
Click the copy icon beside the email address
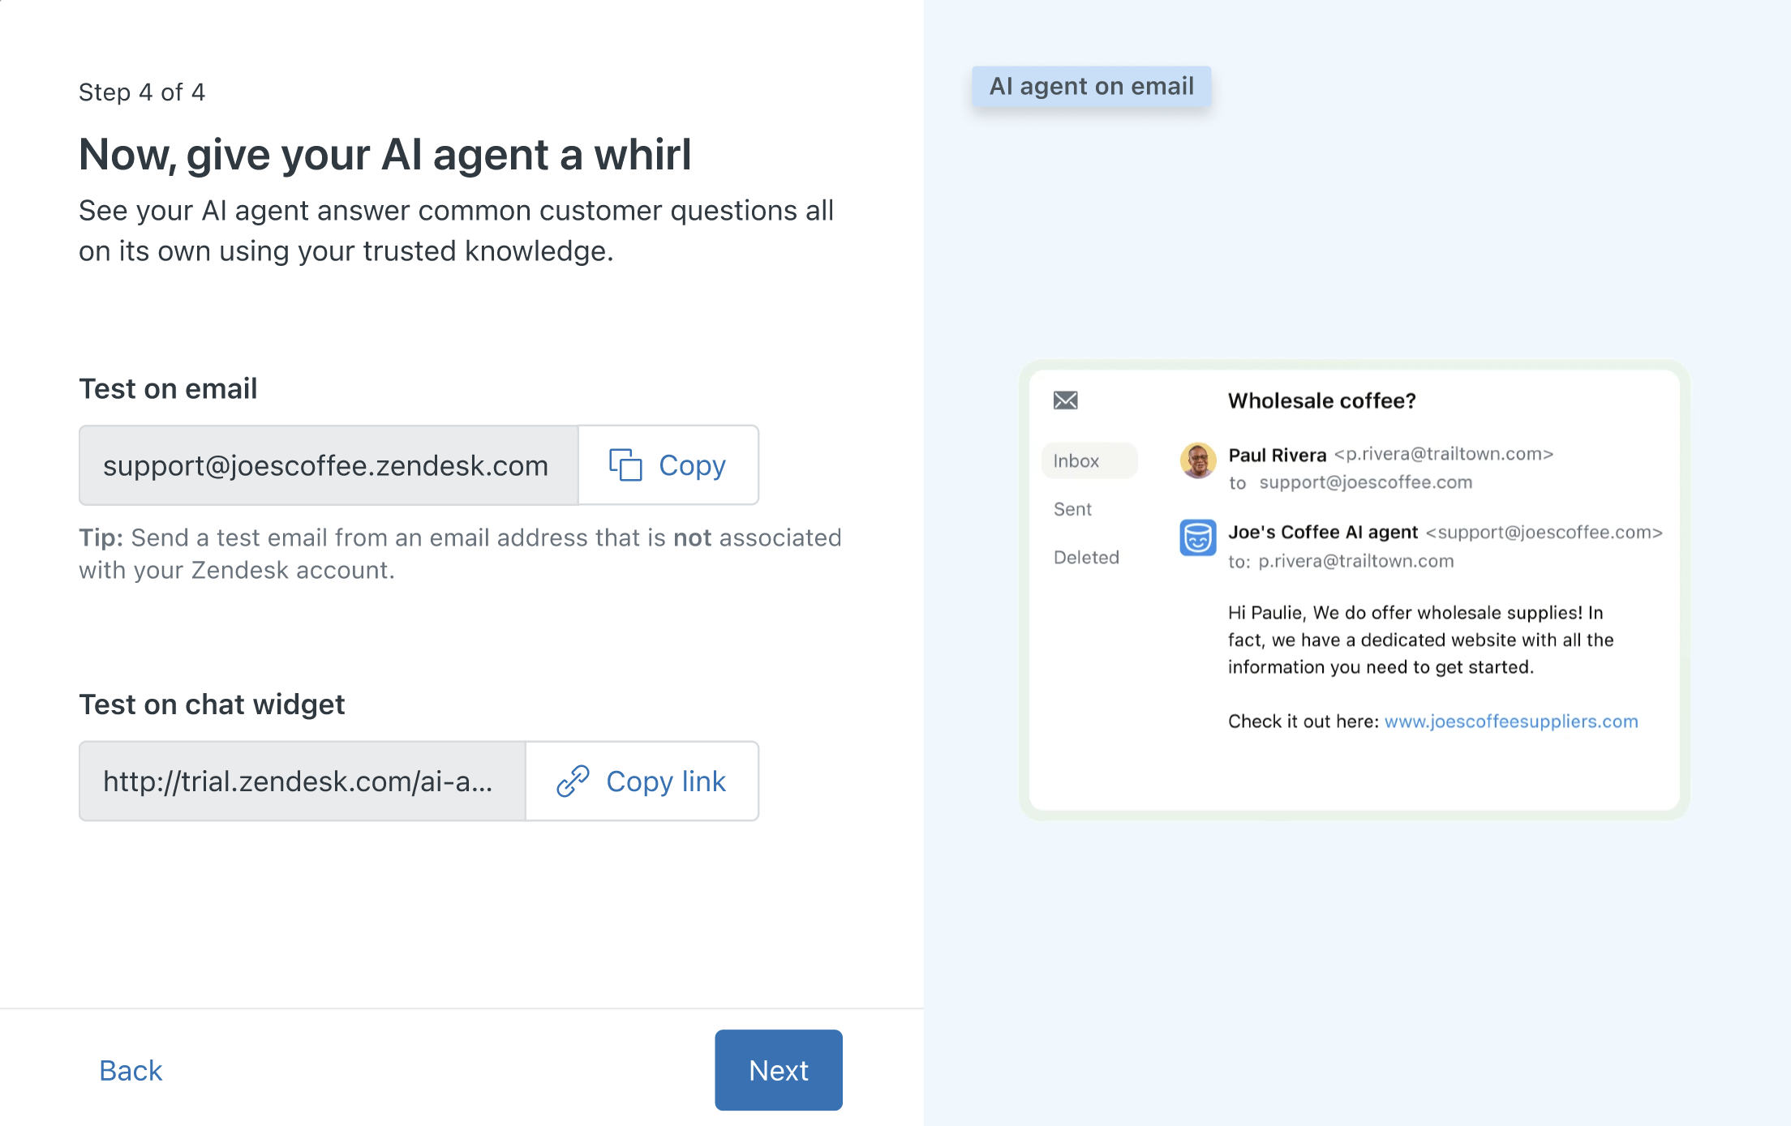coord(625,465)
